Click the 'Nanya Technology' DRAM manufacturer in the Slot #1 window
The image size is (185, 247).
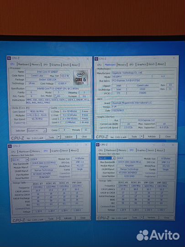(44, 170)
